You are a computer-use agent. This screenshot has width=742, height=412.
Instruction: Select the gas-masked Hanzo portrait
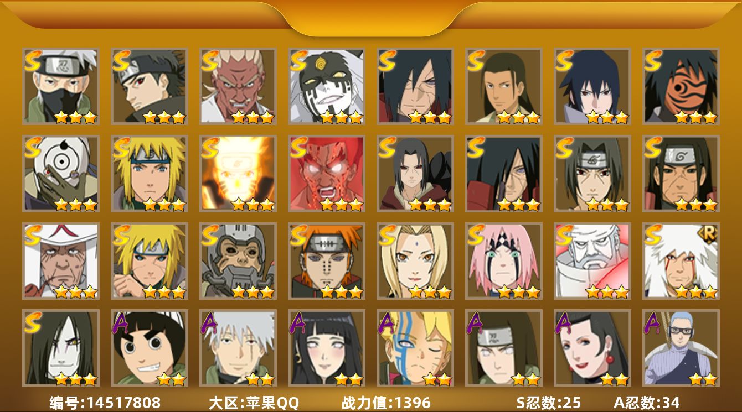click(x=238, y=260)
